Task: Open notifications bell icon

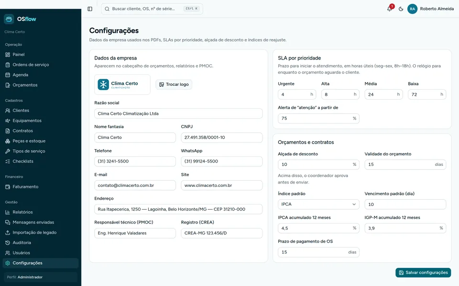Action: pyautogui.click(x=389, y=9)
